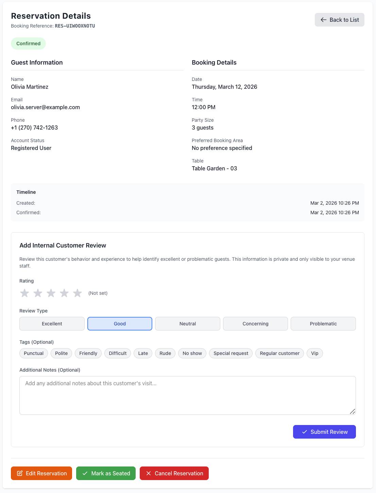Enable the Vip tag

314,353
